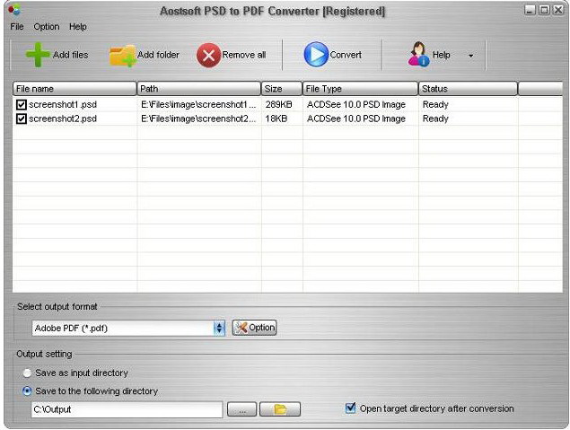Screen dimensions: 570x430
Task: Select Save to the following directory radio
Action: 27,391
